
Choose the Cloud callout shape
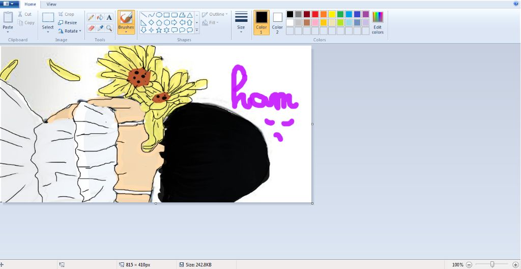[x=190, y=30]
